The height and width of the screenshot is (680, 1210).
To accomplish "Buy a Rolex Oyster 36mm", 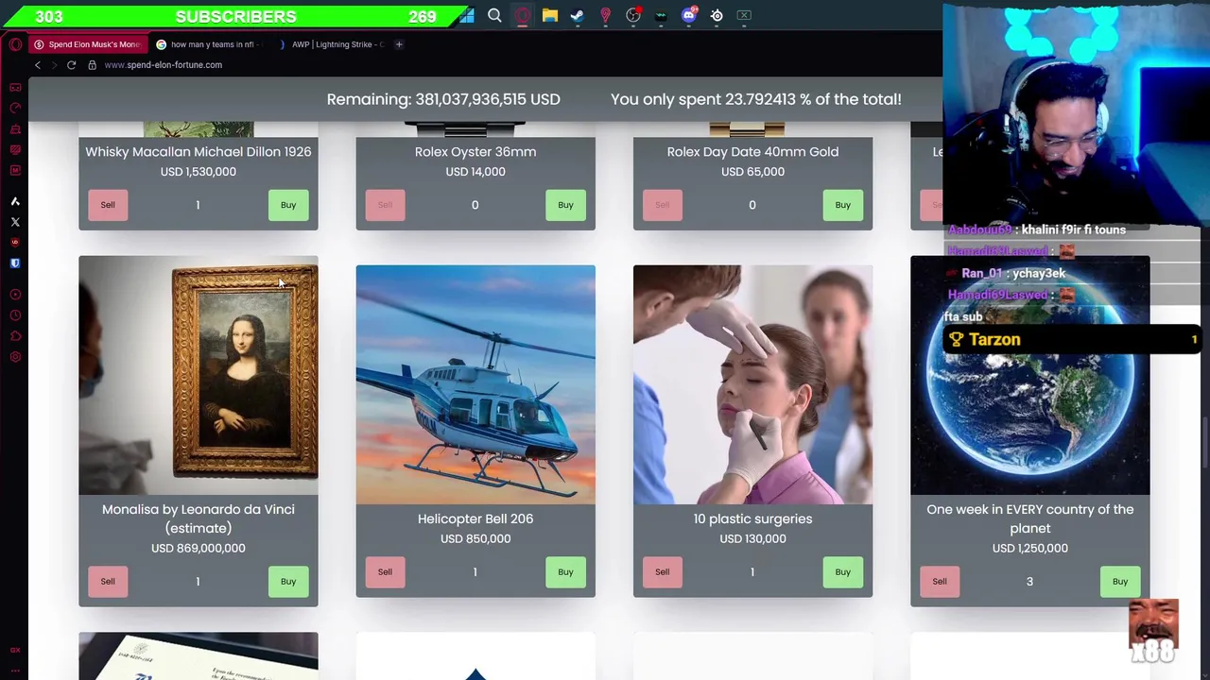I will 565,205.
